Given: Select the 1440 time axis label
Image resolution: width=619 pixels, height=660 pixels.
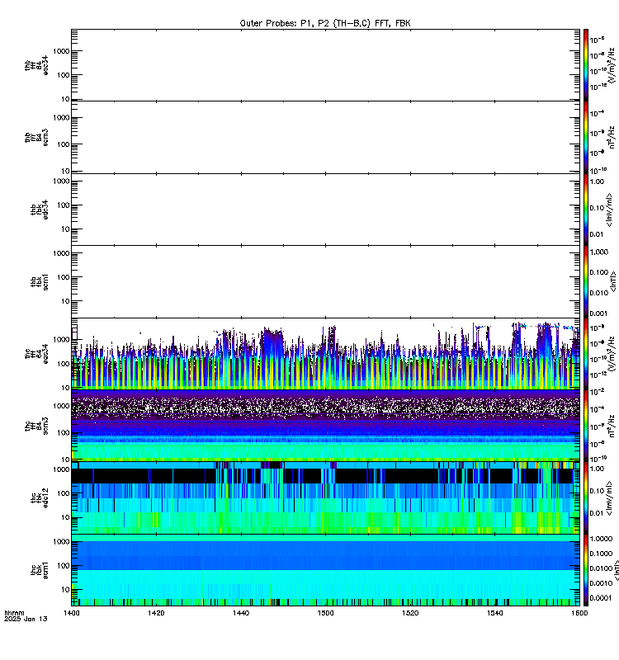Looking at the screenshot, I should pyautogui.click(x=241, y=613).
